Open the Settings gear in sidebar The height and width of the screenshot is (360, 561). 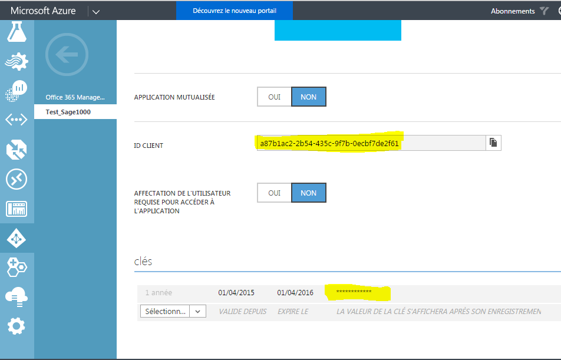click(16, 326)
